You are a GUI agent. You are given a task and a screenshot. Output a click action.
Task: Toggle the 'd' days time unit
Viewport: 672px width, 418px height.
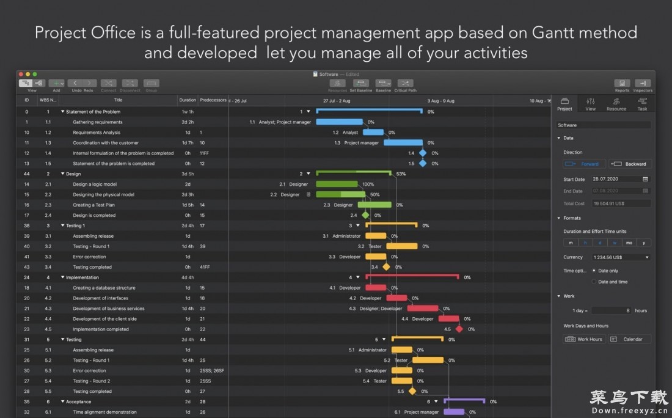click(x=599, y=243)
